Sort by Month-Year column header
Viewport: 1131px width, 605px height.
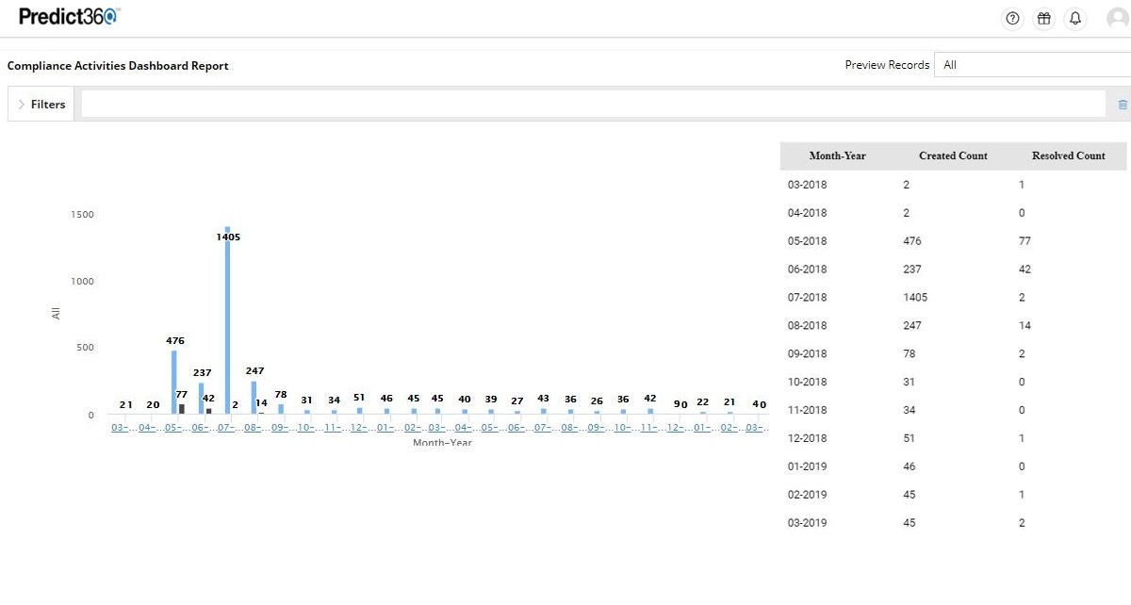[837, 155]
